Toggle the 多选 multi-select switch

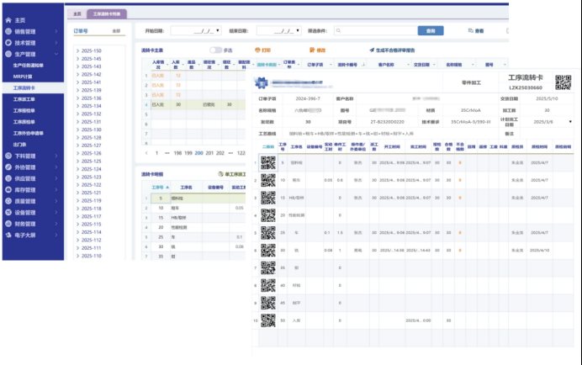pyautogui.click(x=215, y=50)
